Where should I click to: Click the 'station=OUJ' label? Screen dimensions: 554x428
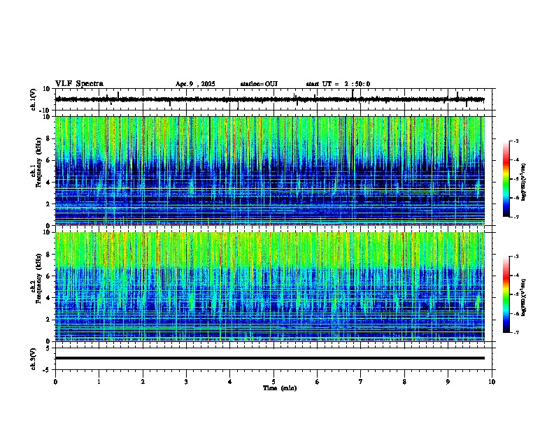point(259,84)
